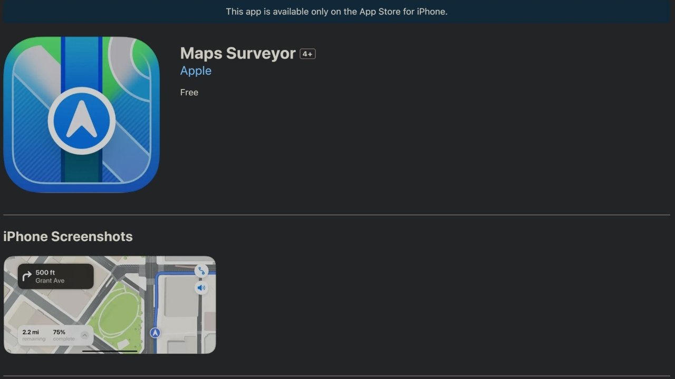Expand the trip details panel with the chevron
The height and width of the screenshot is (379, 675).
(85, 335)
